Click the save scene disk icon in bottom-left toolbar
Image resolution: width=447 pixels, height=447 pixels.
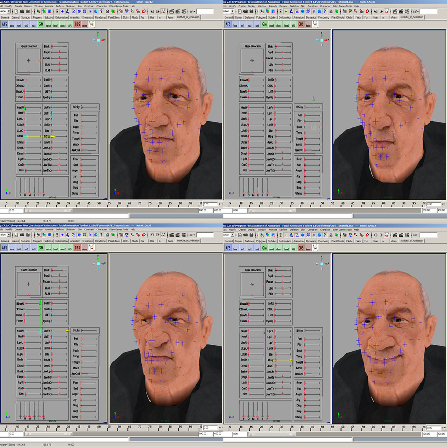pos(28,235)
